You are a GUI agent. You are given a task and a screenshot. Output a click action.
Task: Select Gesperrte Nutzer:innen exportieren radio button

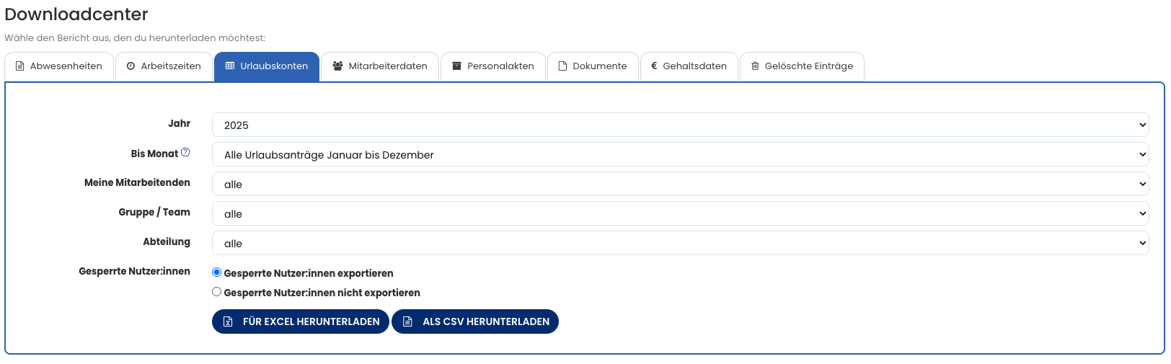click(x=216, y=272)
